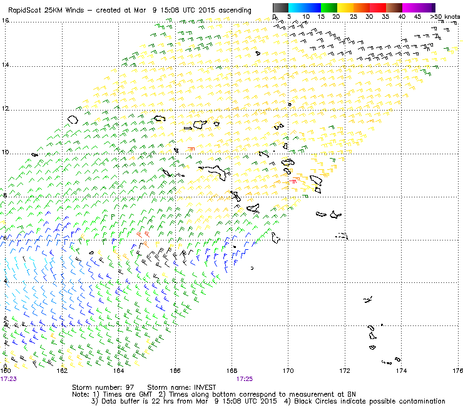Click latitude axis label 14
Screen dimensions: 463x406
(x=5, y=64)
